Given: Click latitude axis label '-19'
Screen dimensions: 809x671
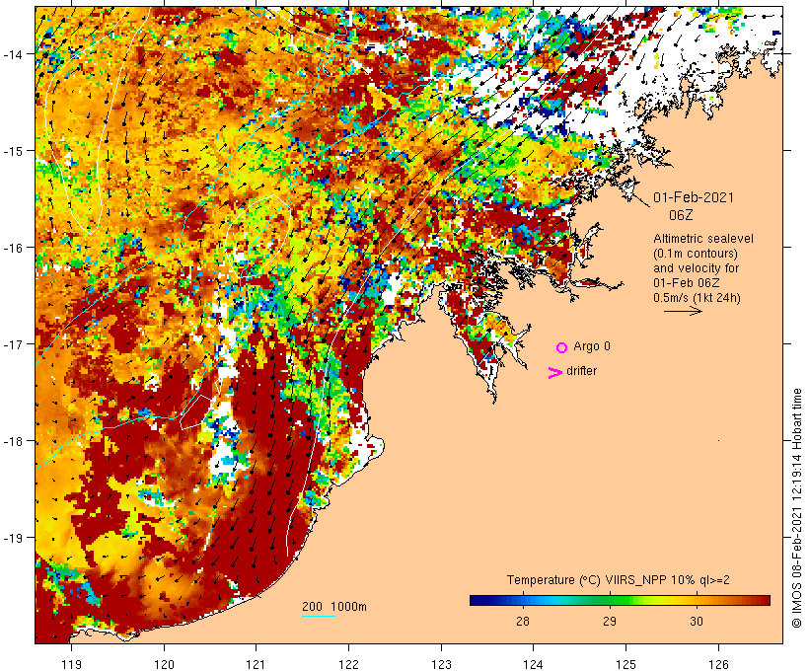Looking at the screenshot, I should point(13,538).
